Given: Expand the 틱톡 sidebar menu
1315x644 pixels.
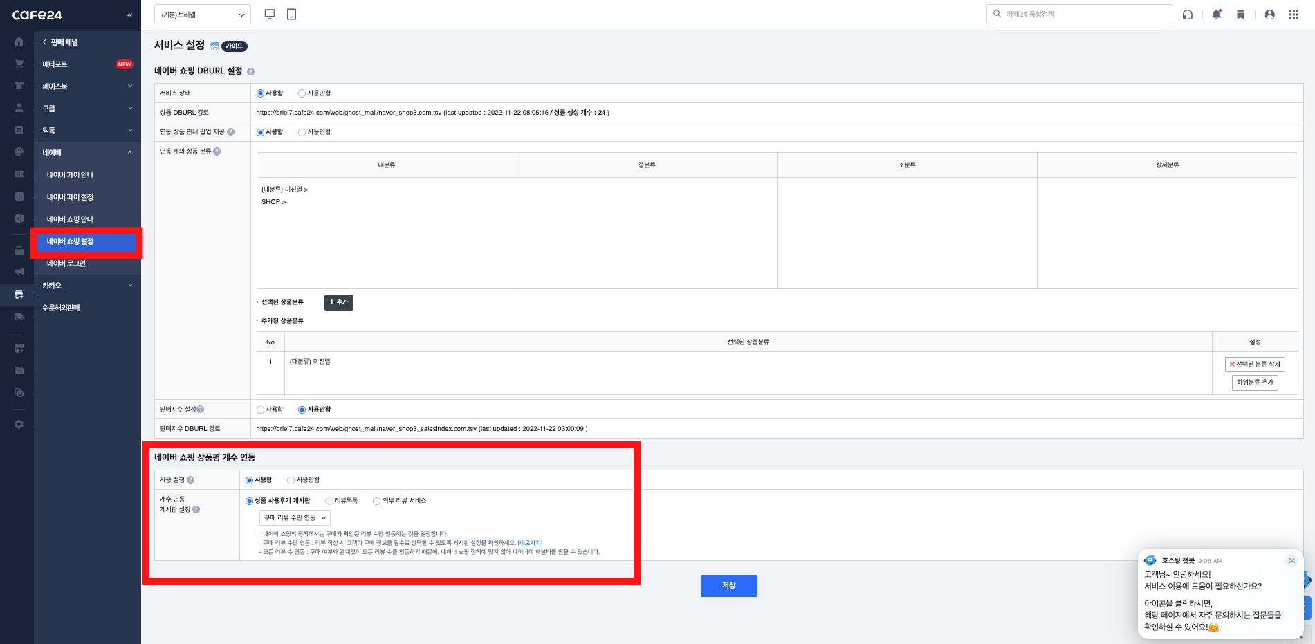Looking at the screenshot, I should coord(87,131).
